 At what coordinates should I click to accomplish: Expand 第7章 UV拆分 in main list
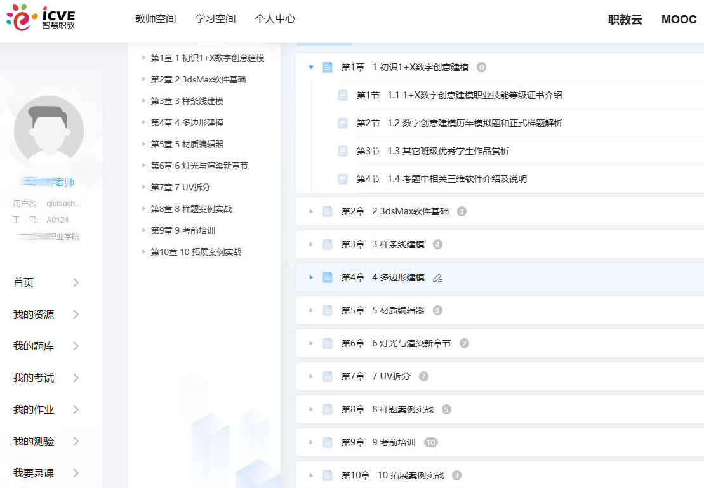(x=310, y=376)
